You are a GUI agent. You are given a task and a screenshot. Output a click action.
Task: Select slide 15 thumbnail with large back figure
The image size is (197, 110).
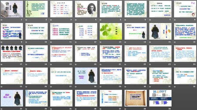tap(160, 31)
